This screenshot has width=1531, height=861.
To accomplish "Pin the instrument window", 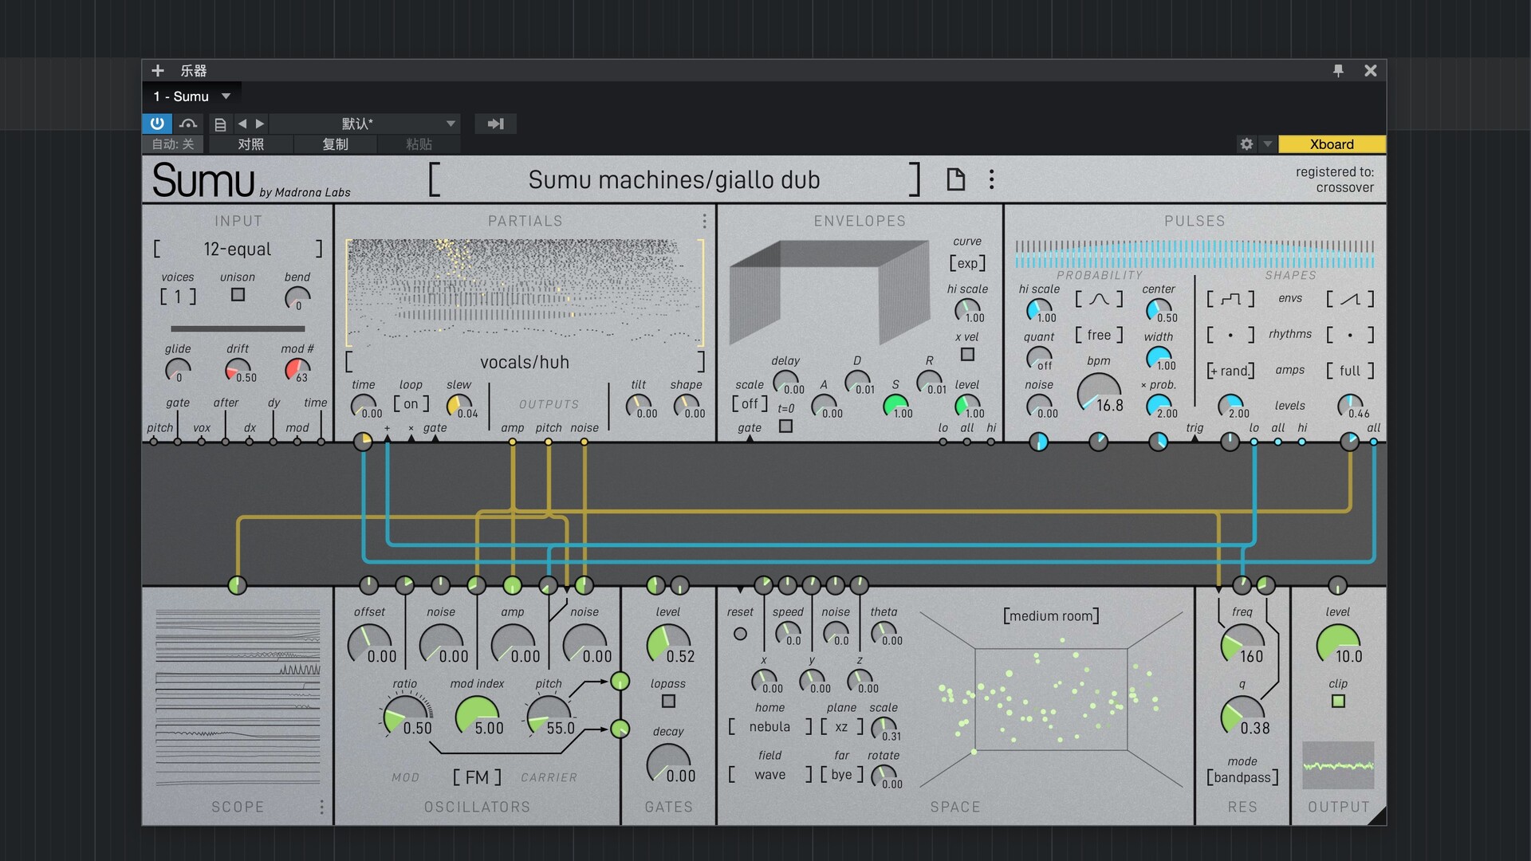I will click(x=1338, y=71).
